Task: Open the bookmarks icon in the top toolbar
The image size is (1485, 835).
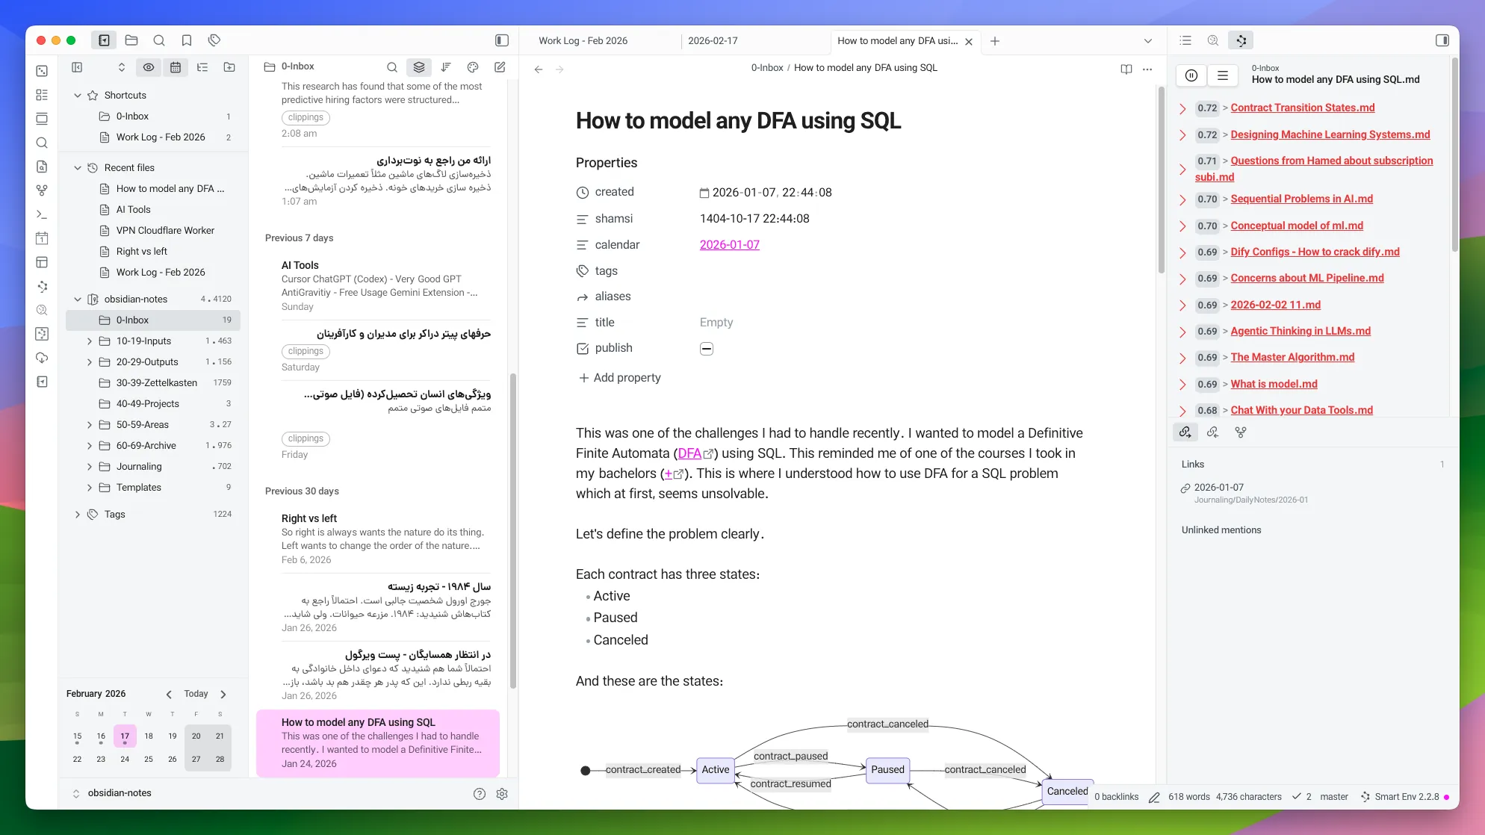Action: coord(187,40)
